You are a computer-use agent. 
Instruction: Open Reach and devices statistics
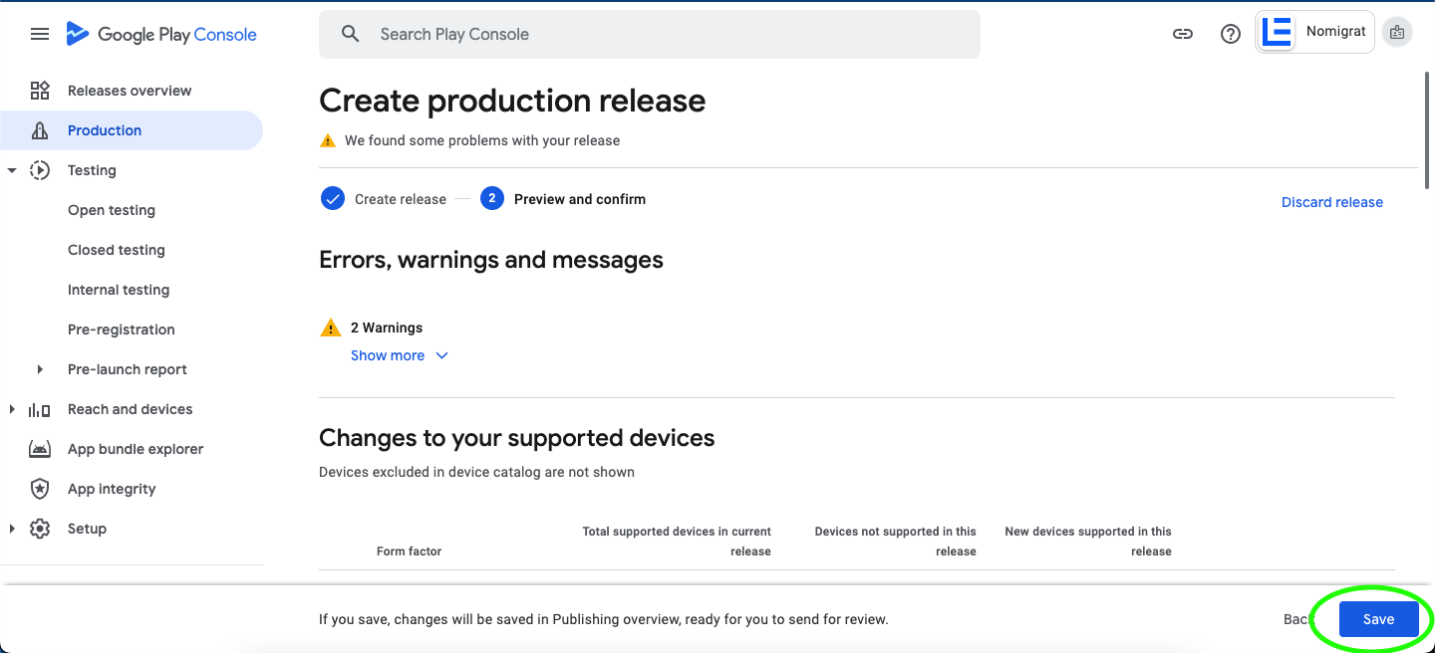click(130, 409)
